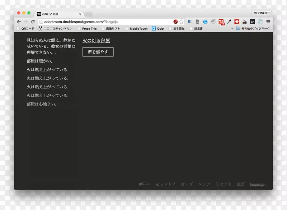Open the ZH translation extension
The image size is (287, 210).
[252, 21]
